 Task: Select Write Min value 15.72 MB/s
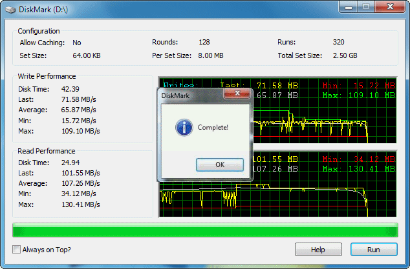tap(79, 121)
